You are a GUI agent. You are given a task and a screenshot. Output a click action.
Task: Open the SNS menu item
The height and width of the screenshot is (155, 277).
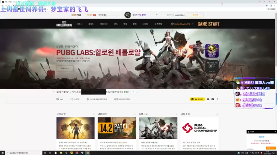pos(116,24)
